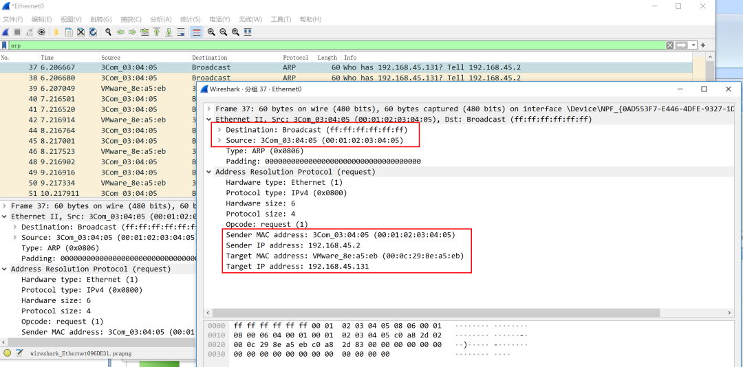Screen dimensions: 743x367
Task: Sort packet list by the Protocol column
Action: 299,57
